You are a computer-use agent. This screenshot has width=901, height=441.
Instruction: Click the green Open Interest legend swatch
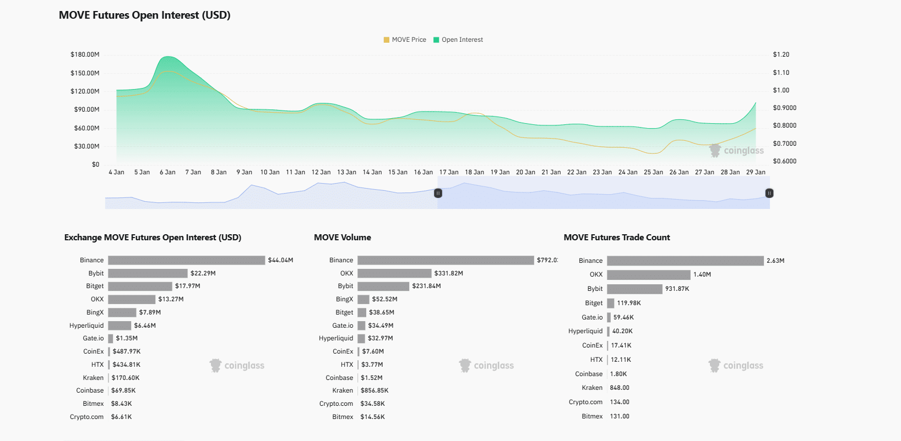pyautogui.click(x=436, y=40)
